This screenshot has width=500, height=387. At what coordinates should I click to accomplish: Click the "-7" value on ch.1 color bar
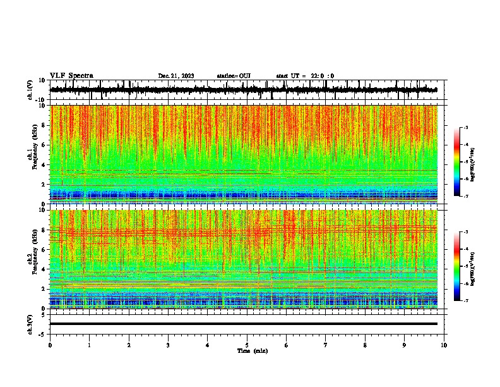click(x=465, y=196)
